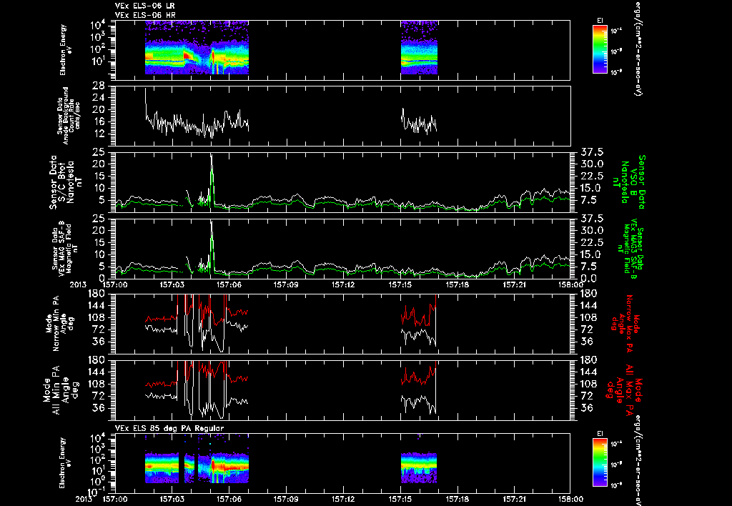
Task: Click the '157:15' tick under the MAG SAF-B panel
Action: click(400, 284)
